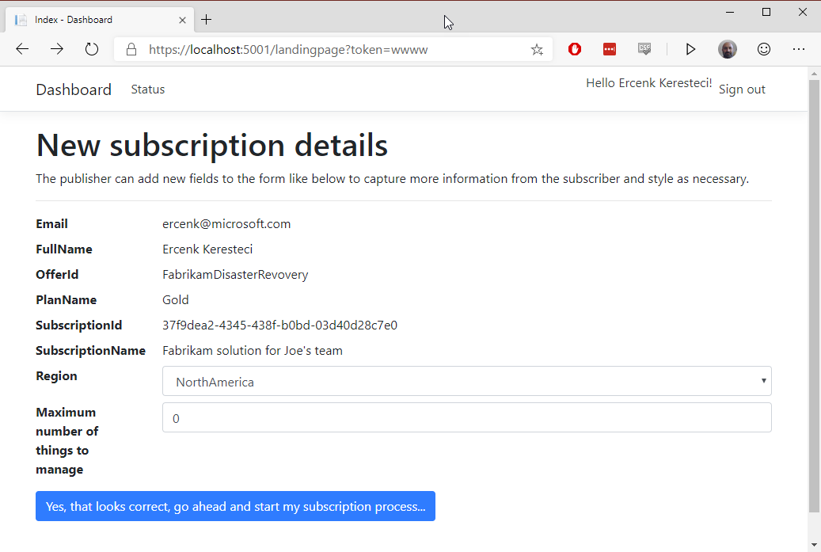Click the OfferId value FabrikamDisasterRevovery
The image size is (821, 552).
[235, 275]
